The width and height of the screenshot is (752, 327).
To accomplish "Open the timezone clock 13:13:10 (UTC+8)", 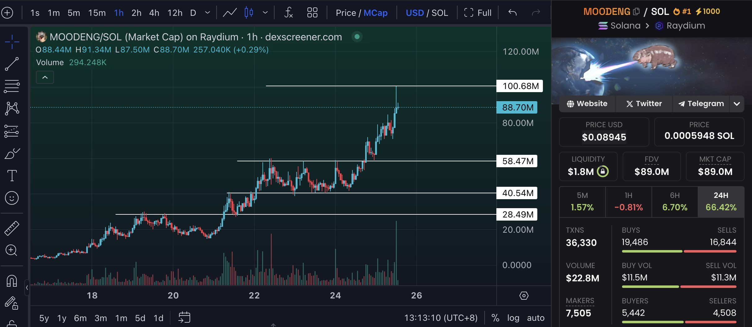I will pyautogui.click(x=441, y=318).
